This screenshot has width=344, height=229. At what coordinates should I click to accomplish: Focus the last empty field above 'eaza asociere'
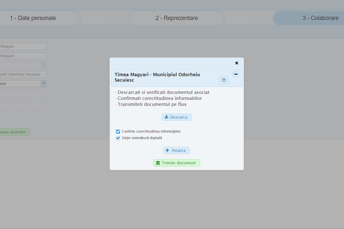[22, 105]
